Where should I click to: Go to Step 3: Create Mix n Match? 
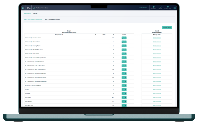click(52, 19)
